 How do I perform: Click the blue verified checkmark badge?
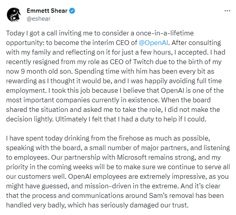tap(72, 11)
